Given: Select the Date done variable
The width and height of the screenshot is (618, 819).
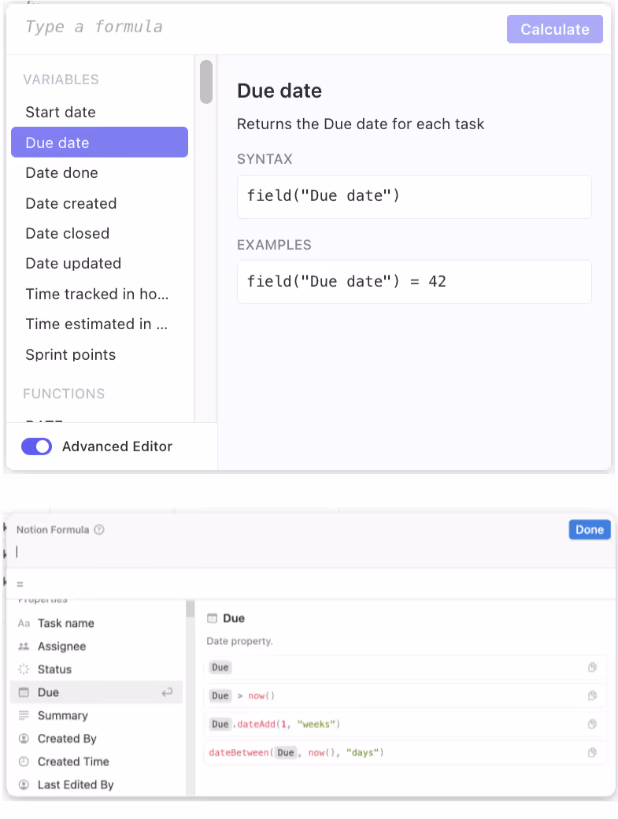Looking at the screenshot, I should point(63,172).
